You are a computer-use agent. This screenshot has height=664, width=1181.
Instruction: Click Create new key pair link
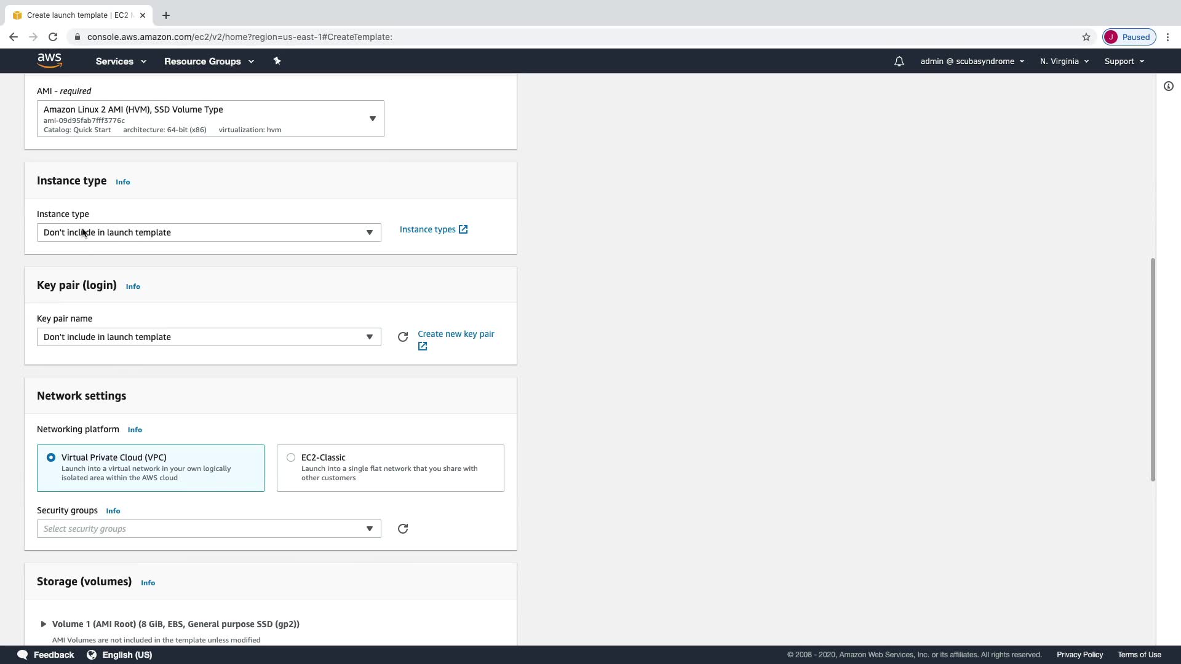coord(455,334)
